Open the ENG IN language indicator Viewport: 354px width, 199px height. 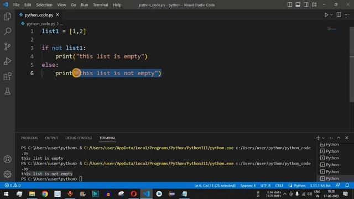click(x=317, y=194)
